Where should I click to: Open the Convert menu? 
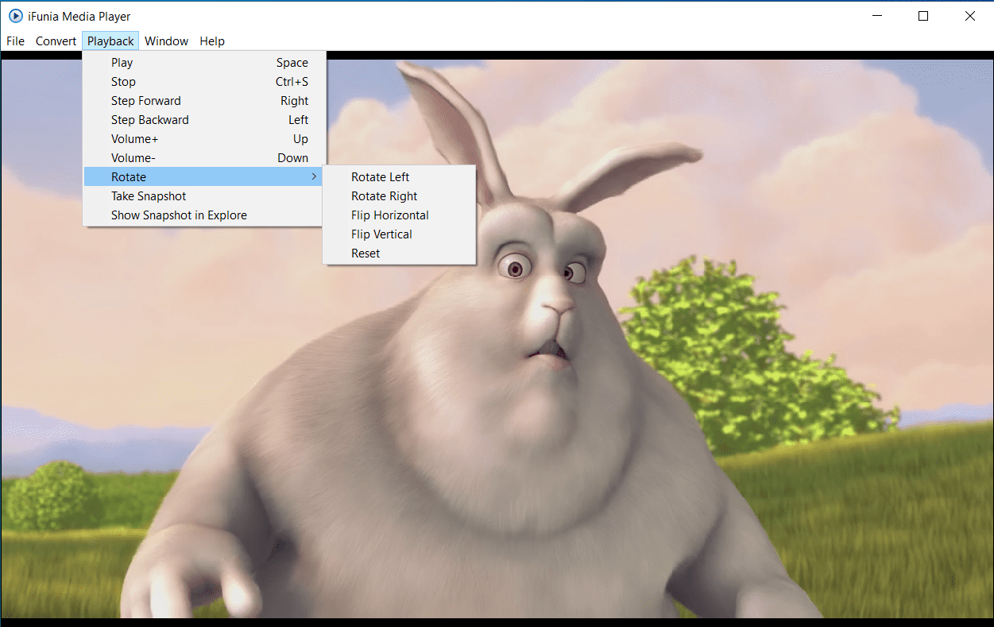click(x=56, y=41)
